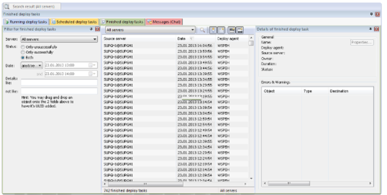387x195 pixels.
Task: Click the All servers status bar entry
Action: coord(228,190)
